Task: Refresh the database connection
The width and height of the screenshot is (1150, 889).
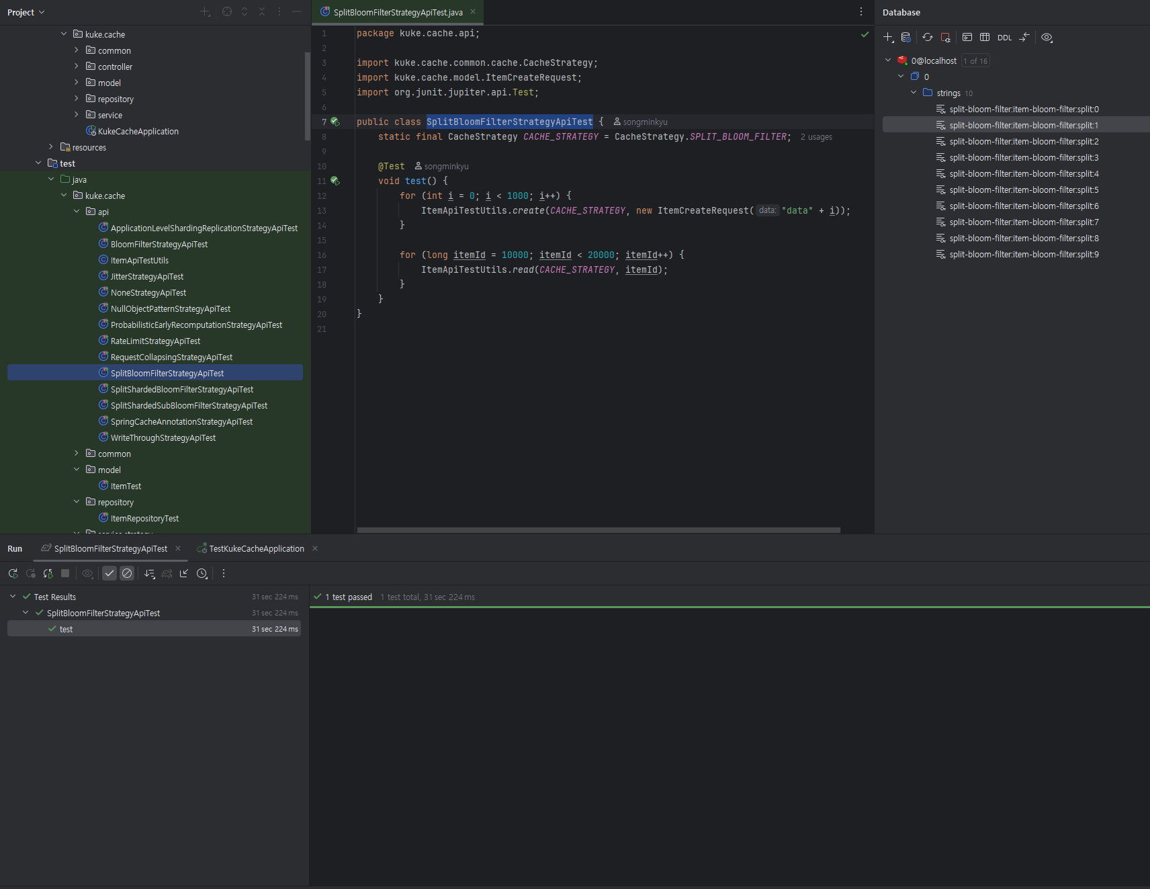Action: [928, 38]
